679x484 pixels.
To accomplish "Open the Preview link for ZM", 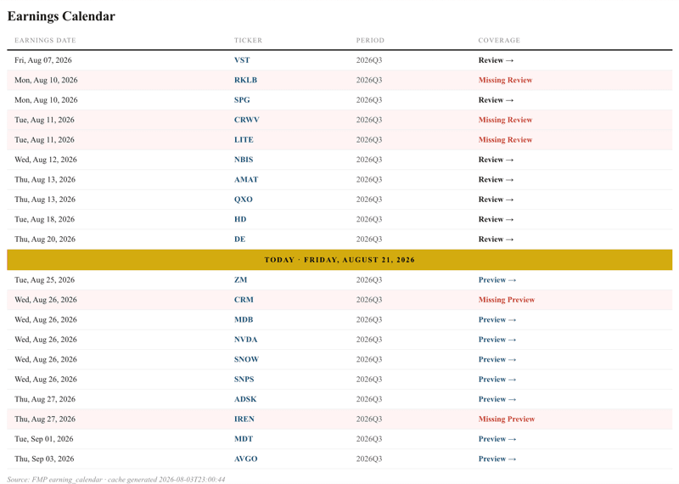I will click(x=497, y=280).
